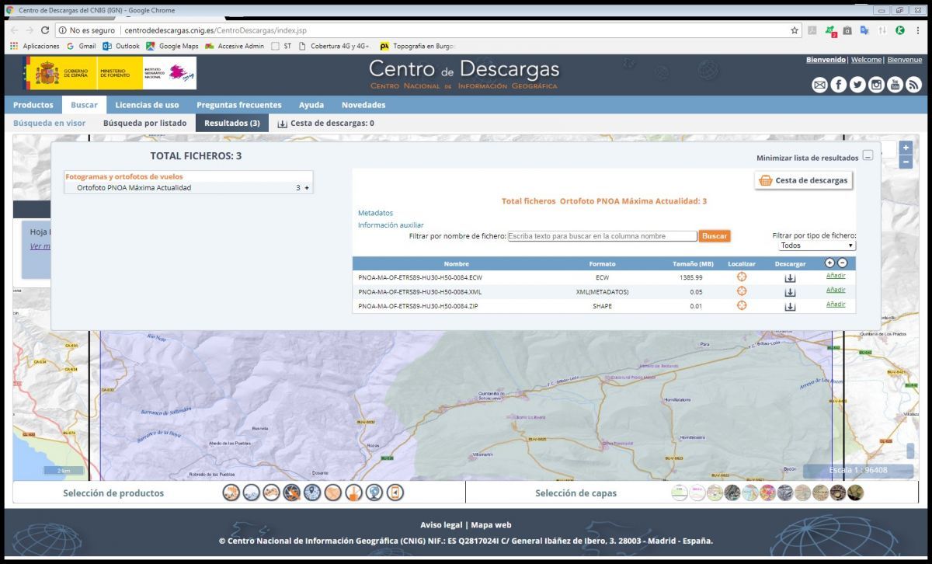Open the Novedades menu
932x564 pixels.
(363, 105)
